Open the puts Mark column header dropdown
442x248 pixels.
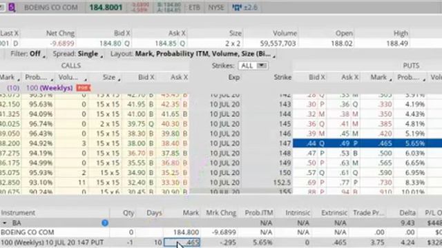click(x=390, y=80)
